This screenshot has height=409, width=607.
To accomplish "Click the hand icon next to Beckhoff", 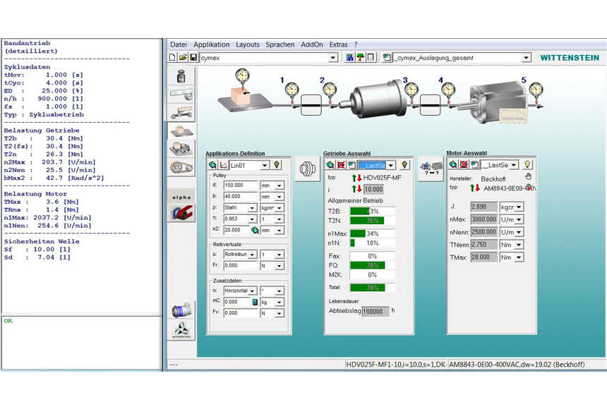I will click(529, 176).
